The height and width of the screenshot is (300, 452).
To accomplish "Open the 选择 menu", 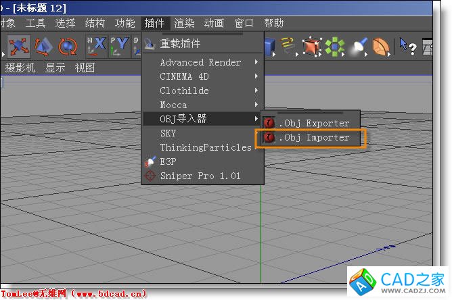I will tap(65, 23).
